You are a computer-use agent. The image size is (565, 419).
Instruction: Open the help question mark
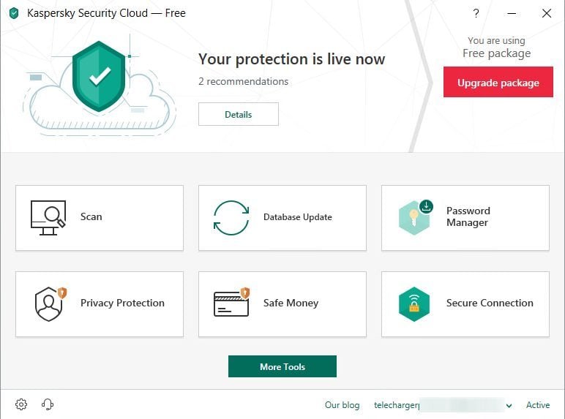pos(476,13)
